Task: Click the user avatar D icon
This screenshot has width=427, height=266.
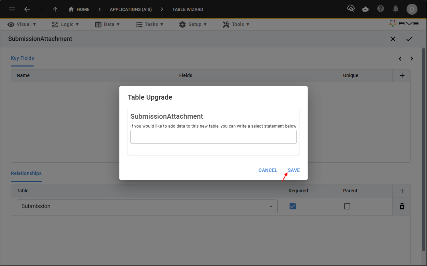Action: [x=412, y=9]
